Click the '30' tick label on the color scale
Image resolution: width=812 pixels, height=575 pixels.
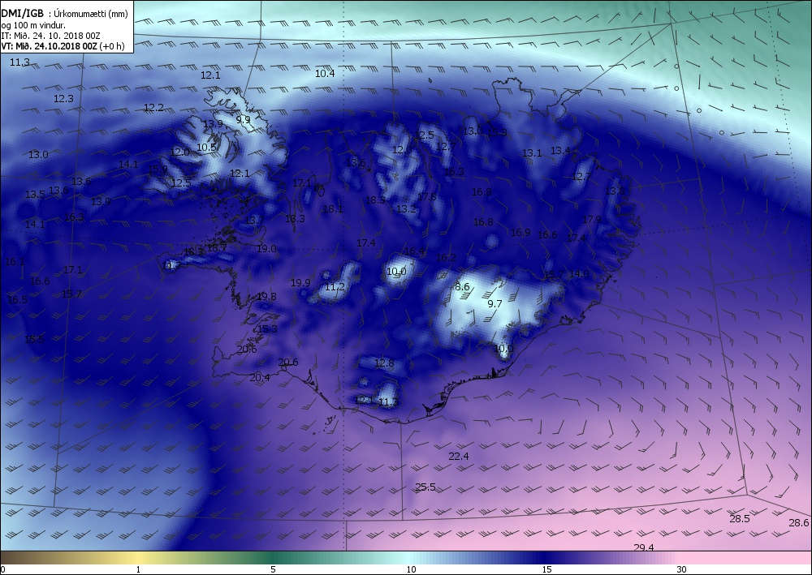click(x=681, y=570)
